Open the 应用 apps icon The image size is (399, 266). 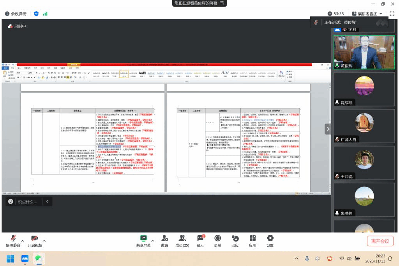tap(252, 238)
